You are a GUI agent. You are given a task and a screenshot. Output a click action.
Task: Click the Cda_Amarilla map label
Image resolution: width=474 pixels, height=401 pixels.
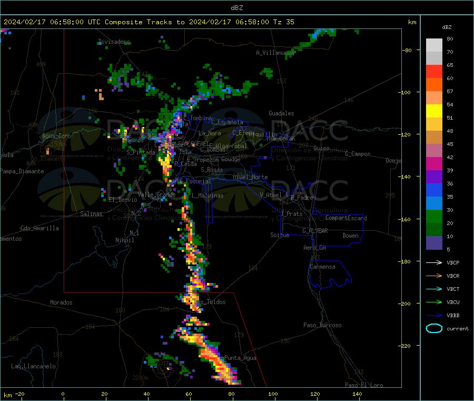click(x=39, y=228)
